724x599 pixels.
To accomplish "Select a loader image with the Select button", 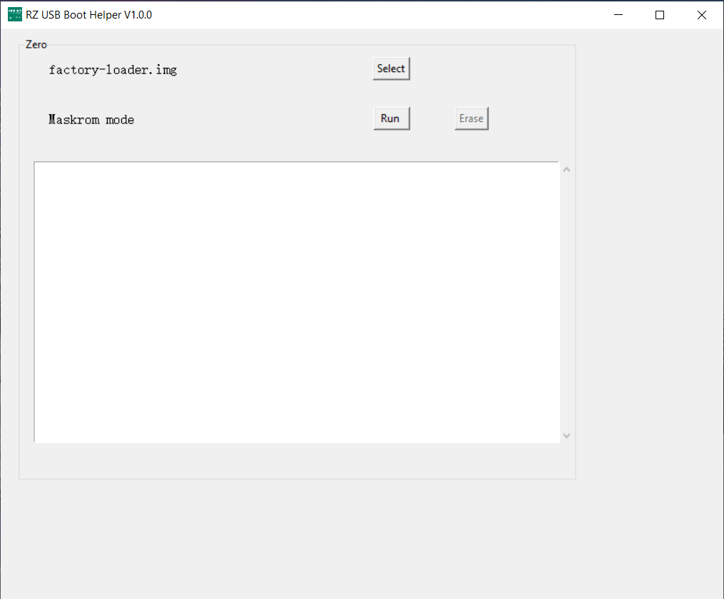I will [x=391, y=68].
